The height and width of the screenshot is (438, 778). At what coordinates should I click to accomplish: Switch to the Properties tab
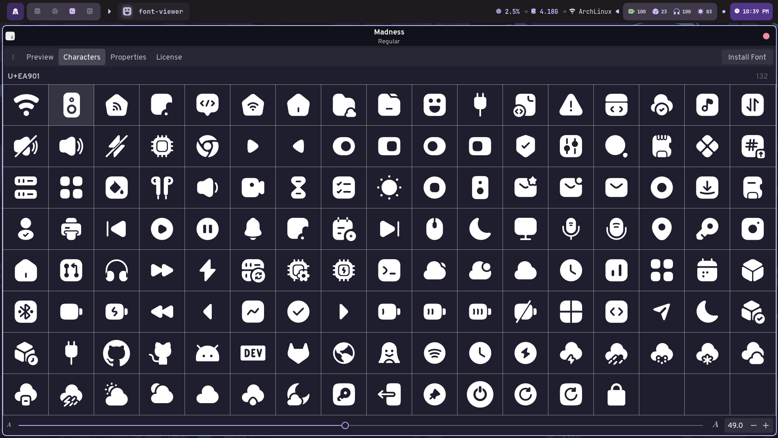[128, 57]
